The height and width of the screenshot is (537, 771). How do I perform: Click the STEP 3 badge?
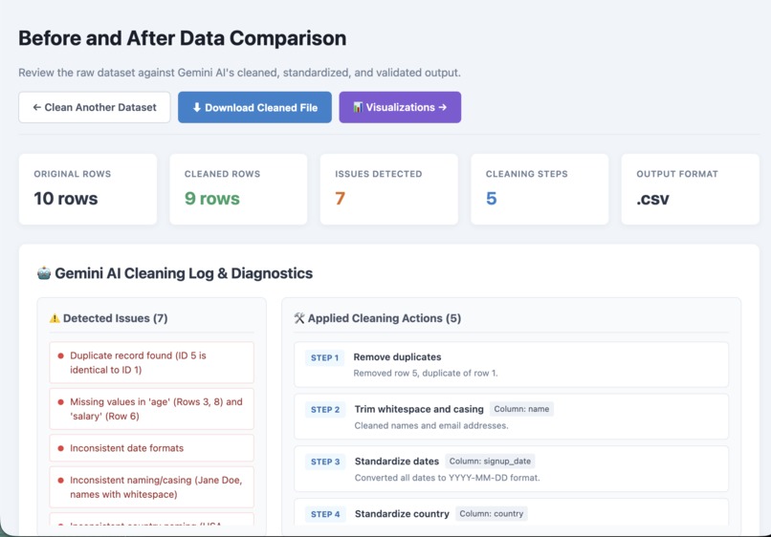[325, 462]
